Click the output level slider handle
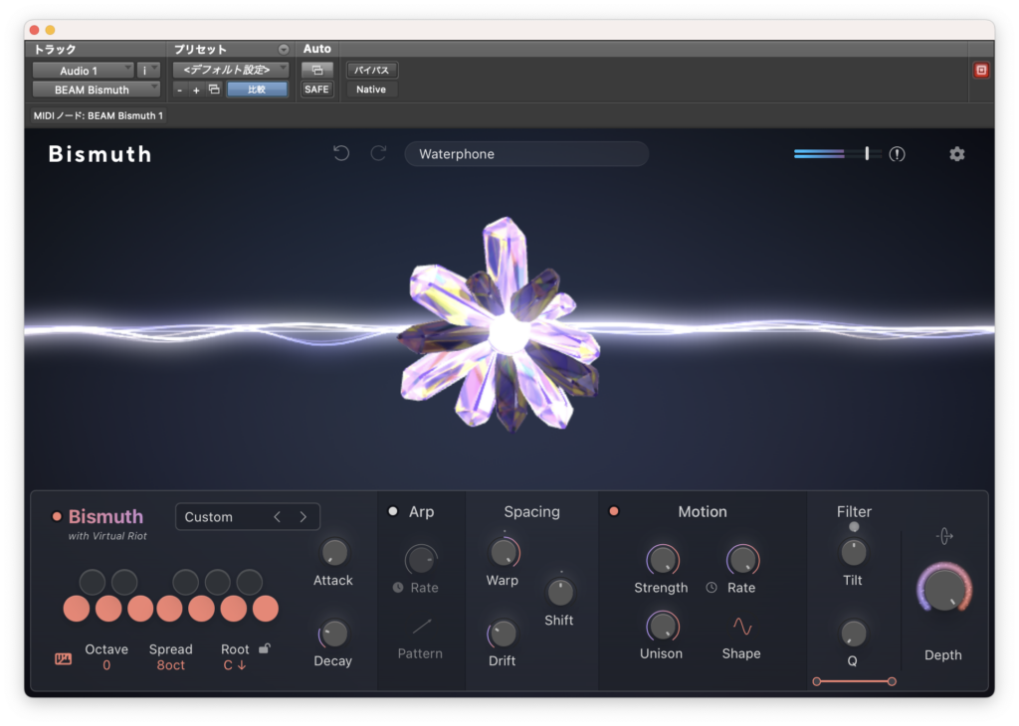The width and height of the screenshot is (1019, 726). tap(867, 153)
